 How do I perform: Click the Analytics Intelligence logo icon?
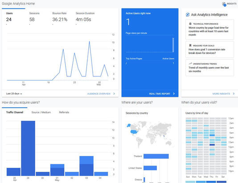click(188, 15)
